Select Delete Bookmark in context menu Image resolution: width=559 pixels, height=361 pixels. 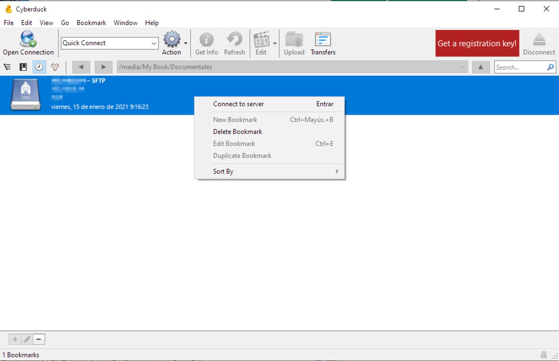point(238,132)
